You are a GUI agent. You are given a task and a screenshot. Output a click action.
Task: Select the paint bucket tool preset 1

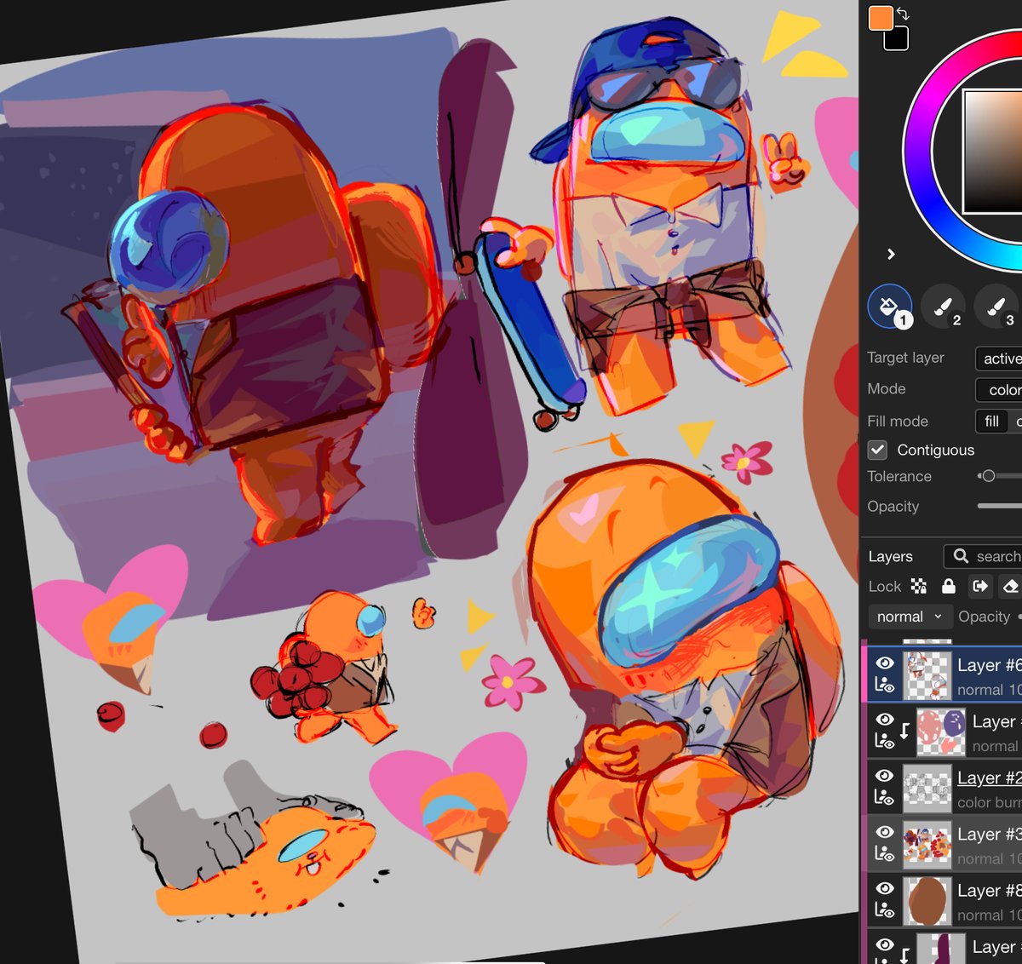[x=890, y=307]
